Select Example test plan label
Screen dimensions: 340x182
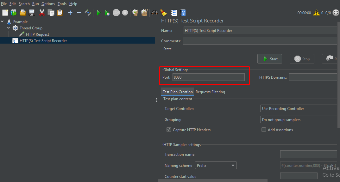pyautogui.click(x=20, y=21)
